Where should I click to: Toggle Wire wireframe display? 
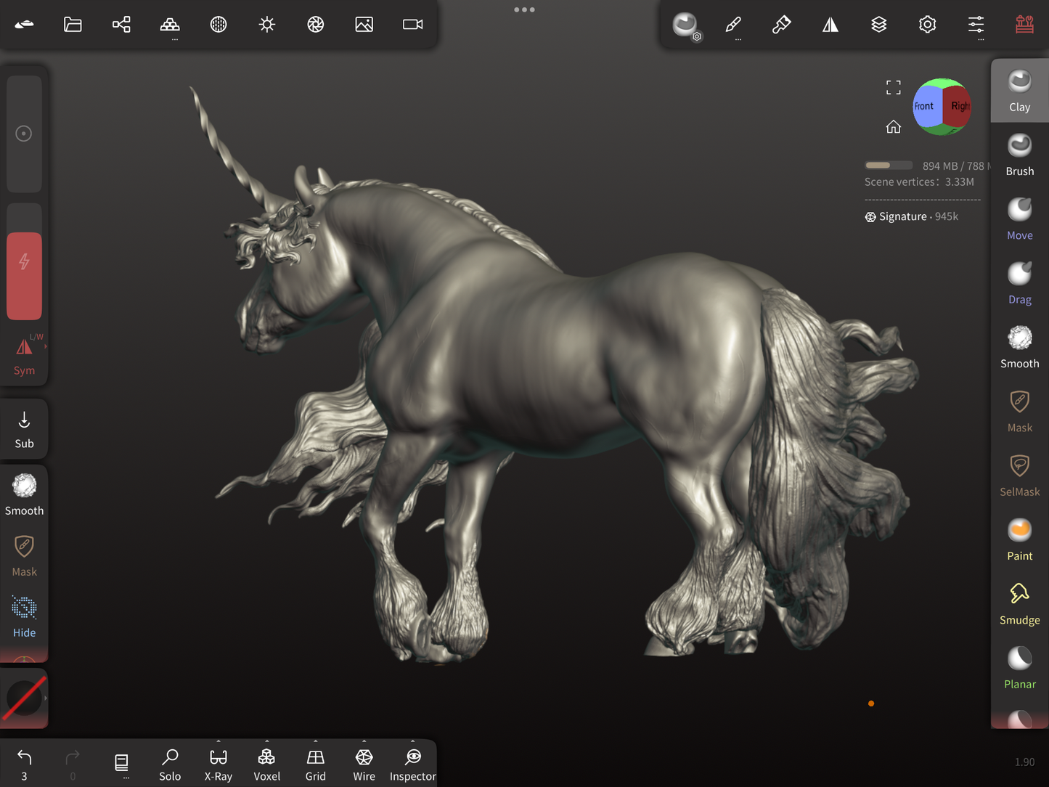click(364, 764)
